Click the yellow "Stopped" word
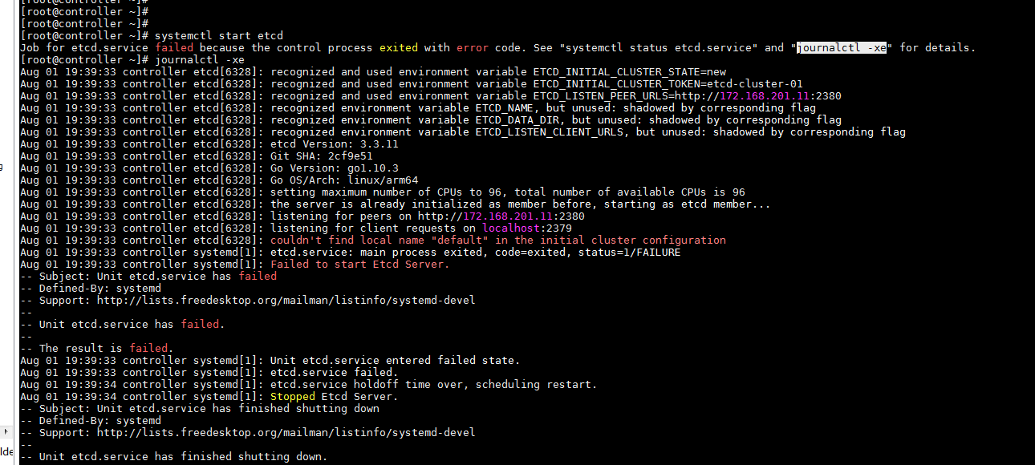Image resolution: width=1035 pixels, height=465 pixels. pos(293,396)
